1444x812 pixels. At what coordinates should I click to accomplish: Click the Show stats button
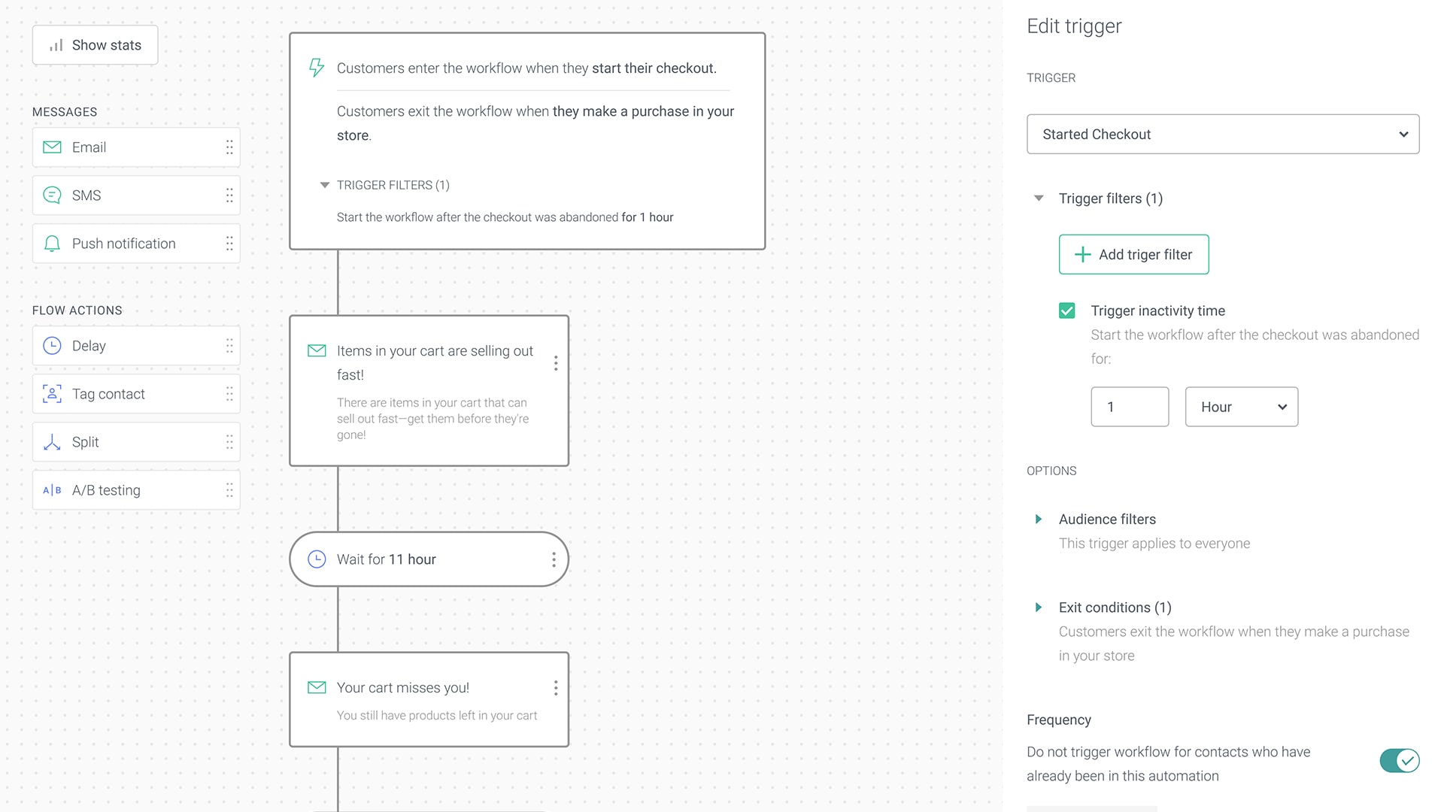tap(96, 45)
